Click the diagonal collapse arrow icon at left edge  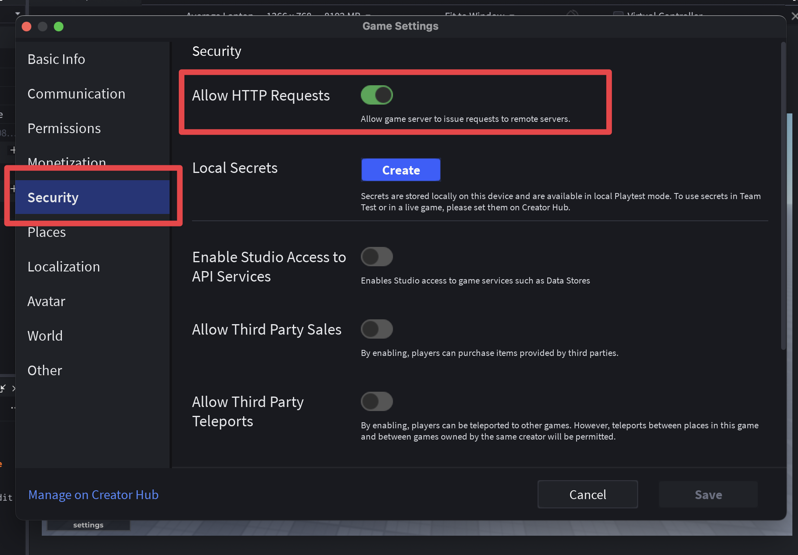click(3, 388)
